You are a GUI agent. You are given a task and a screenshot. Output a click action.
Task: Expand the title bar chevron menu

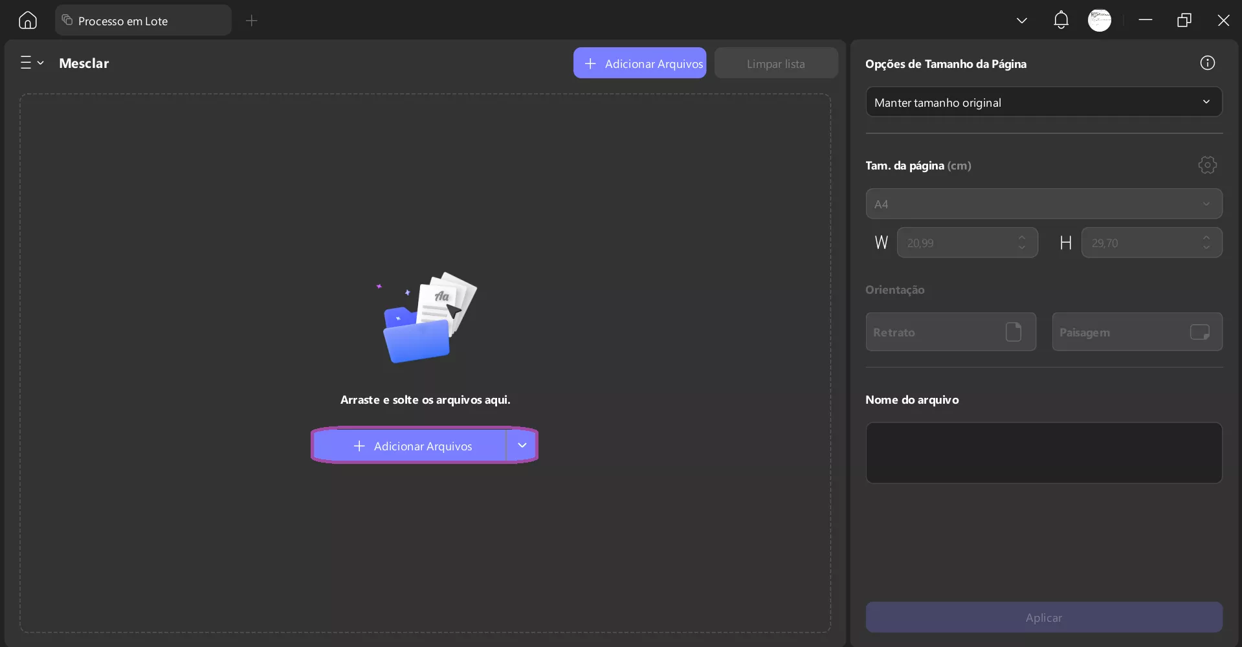[x=1021, y=20]
